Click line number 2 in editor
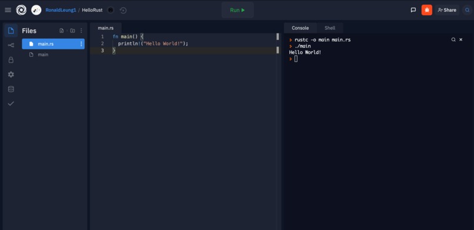The width and height of the screenshot is (474, 230). [x=102, y=43]
